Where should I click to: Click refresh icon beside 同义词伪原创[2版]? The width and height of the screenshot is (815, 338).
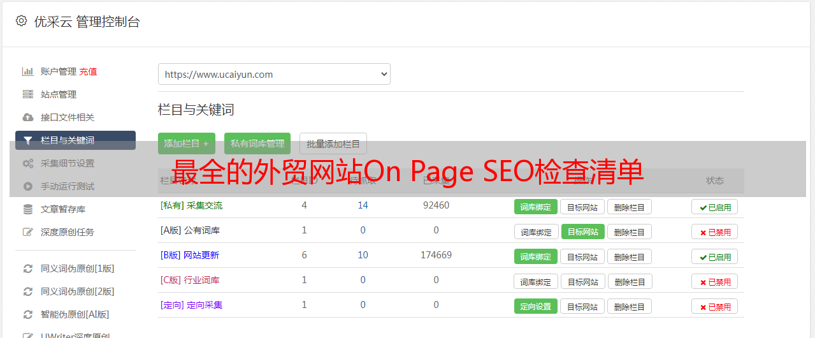(27, 291)
